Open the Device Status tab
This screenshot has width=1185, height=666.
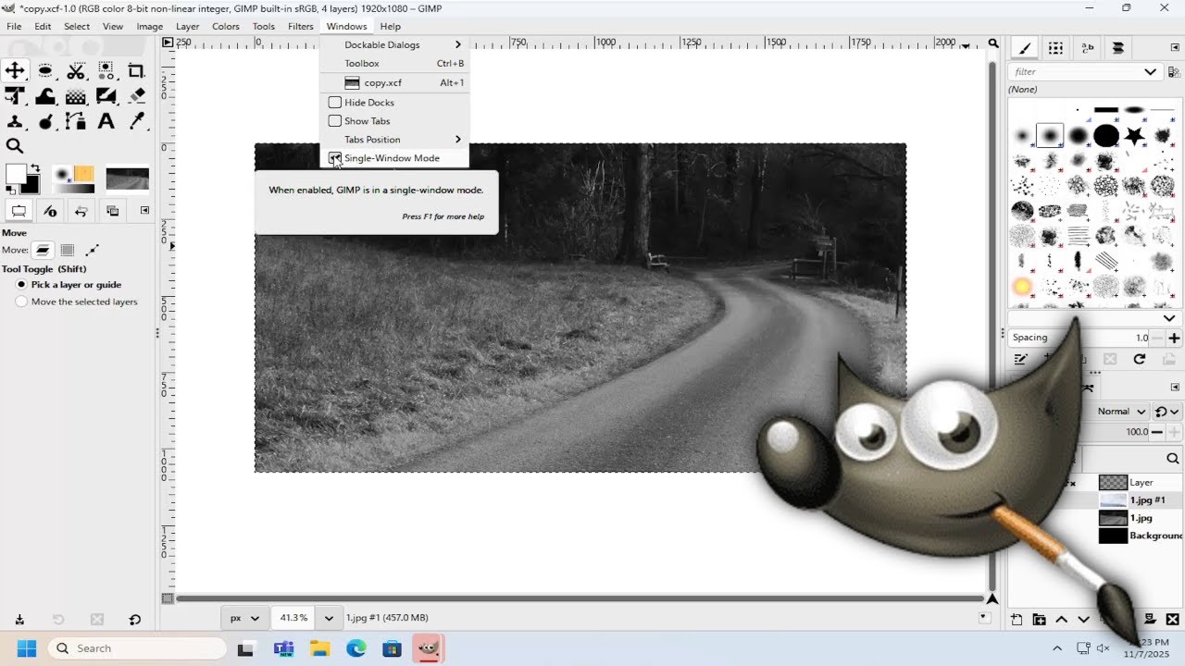tap(50, 211)
